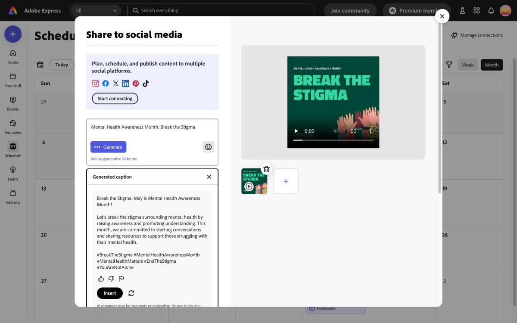Switch to Week view
Viewport: 517px width, 323px height.
click(x=467, y=65)
